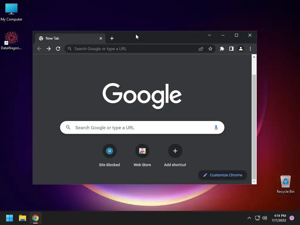Select the My Computer desktop icon
The image size is (300, 225).
coord(11,12)
